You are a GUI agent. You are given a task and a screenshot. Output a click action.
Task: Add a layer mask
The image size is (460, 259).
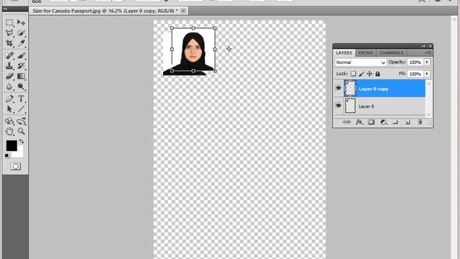[371, 122]
